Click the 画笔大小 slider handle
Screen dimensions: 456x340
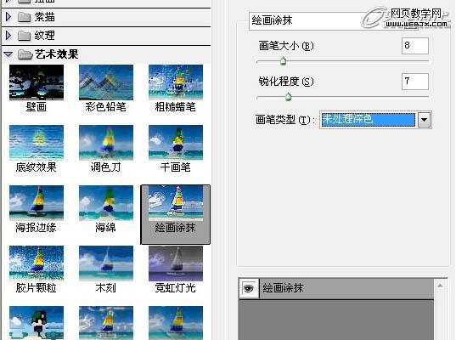pyautogui.click(x=283, y=61)
